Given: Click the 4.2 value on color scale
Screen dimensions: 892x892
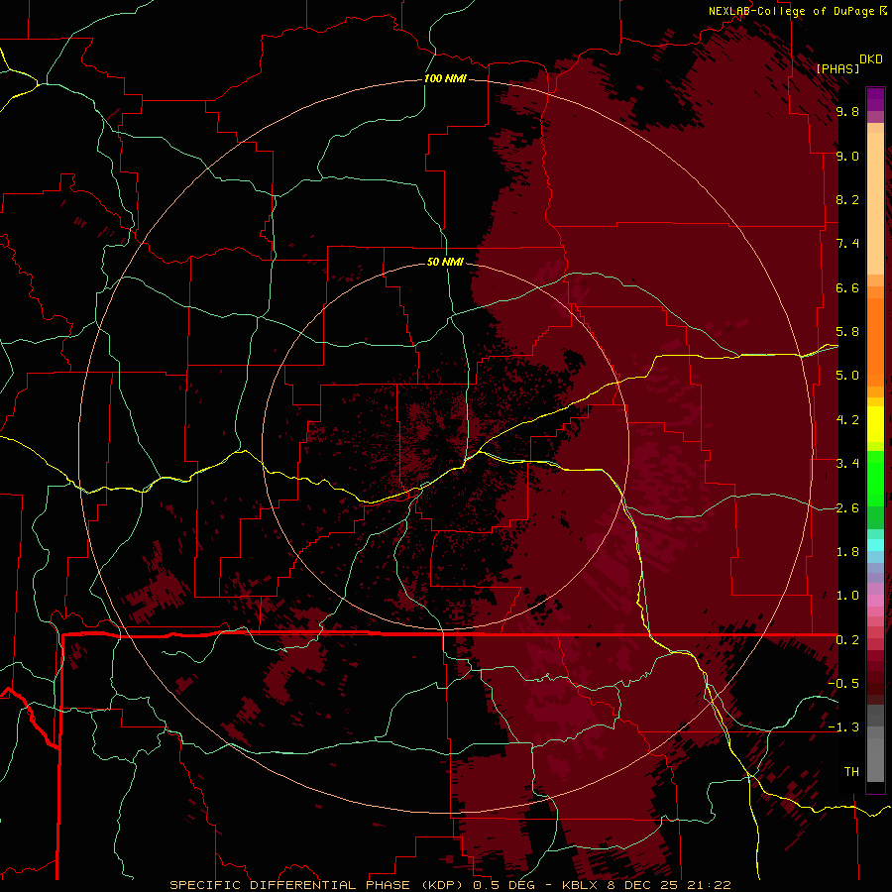Looking at the screenshot, I should tap(847, 420).
